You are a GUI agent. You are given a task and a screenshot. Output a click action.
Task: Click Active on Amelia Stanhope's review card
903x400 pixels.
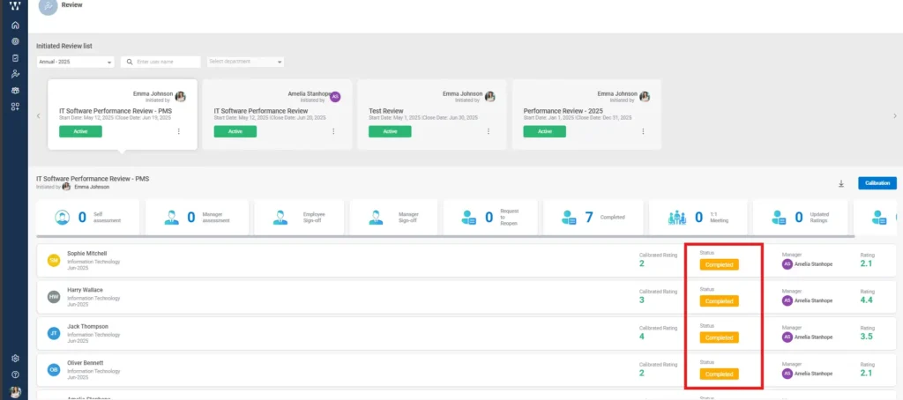235,132
